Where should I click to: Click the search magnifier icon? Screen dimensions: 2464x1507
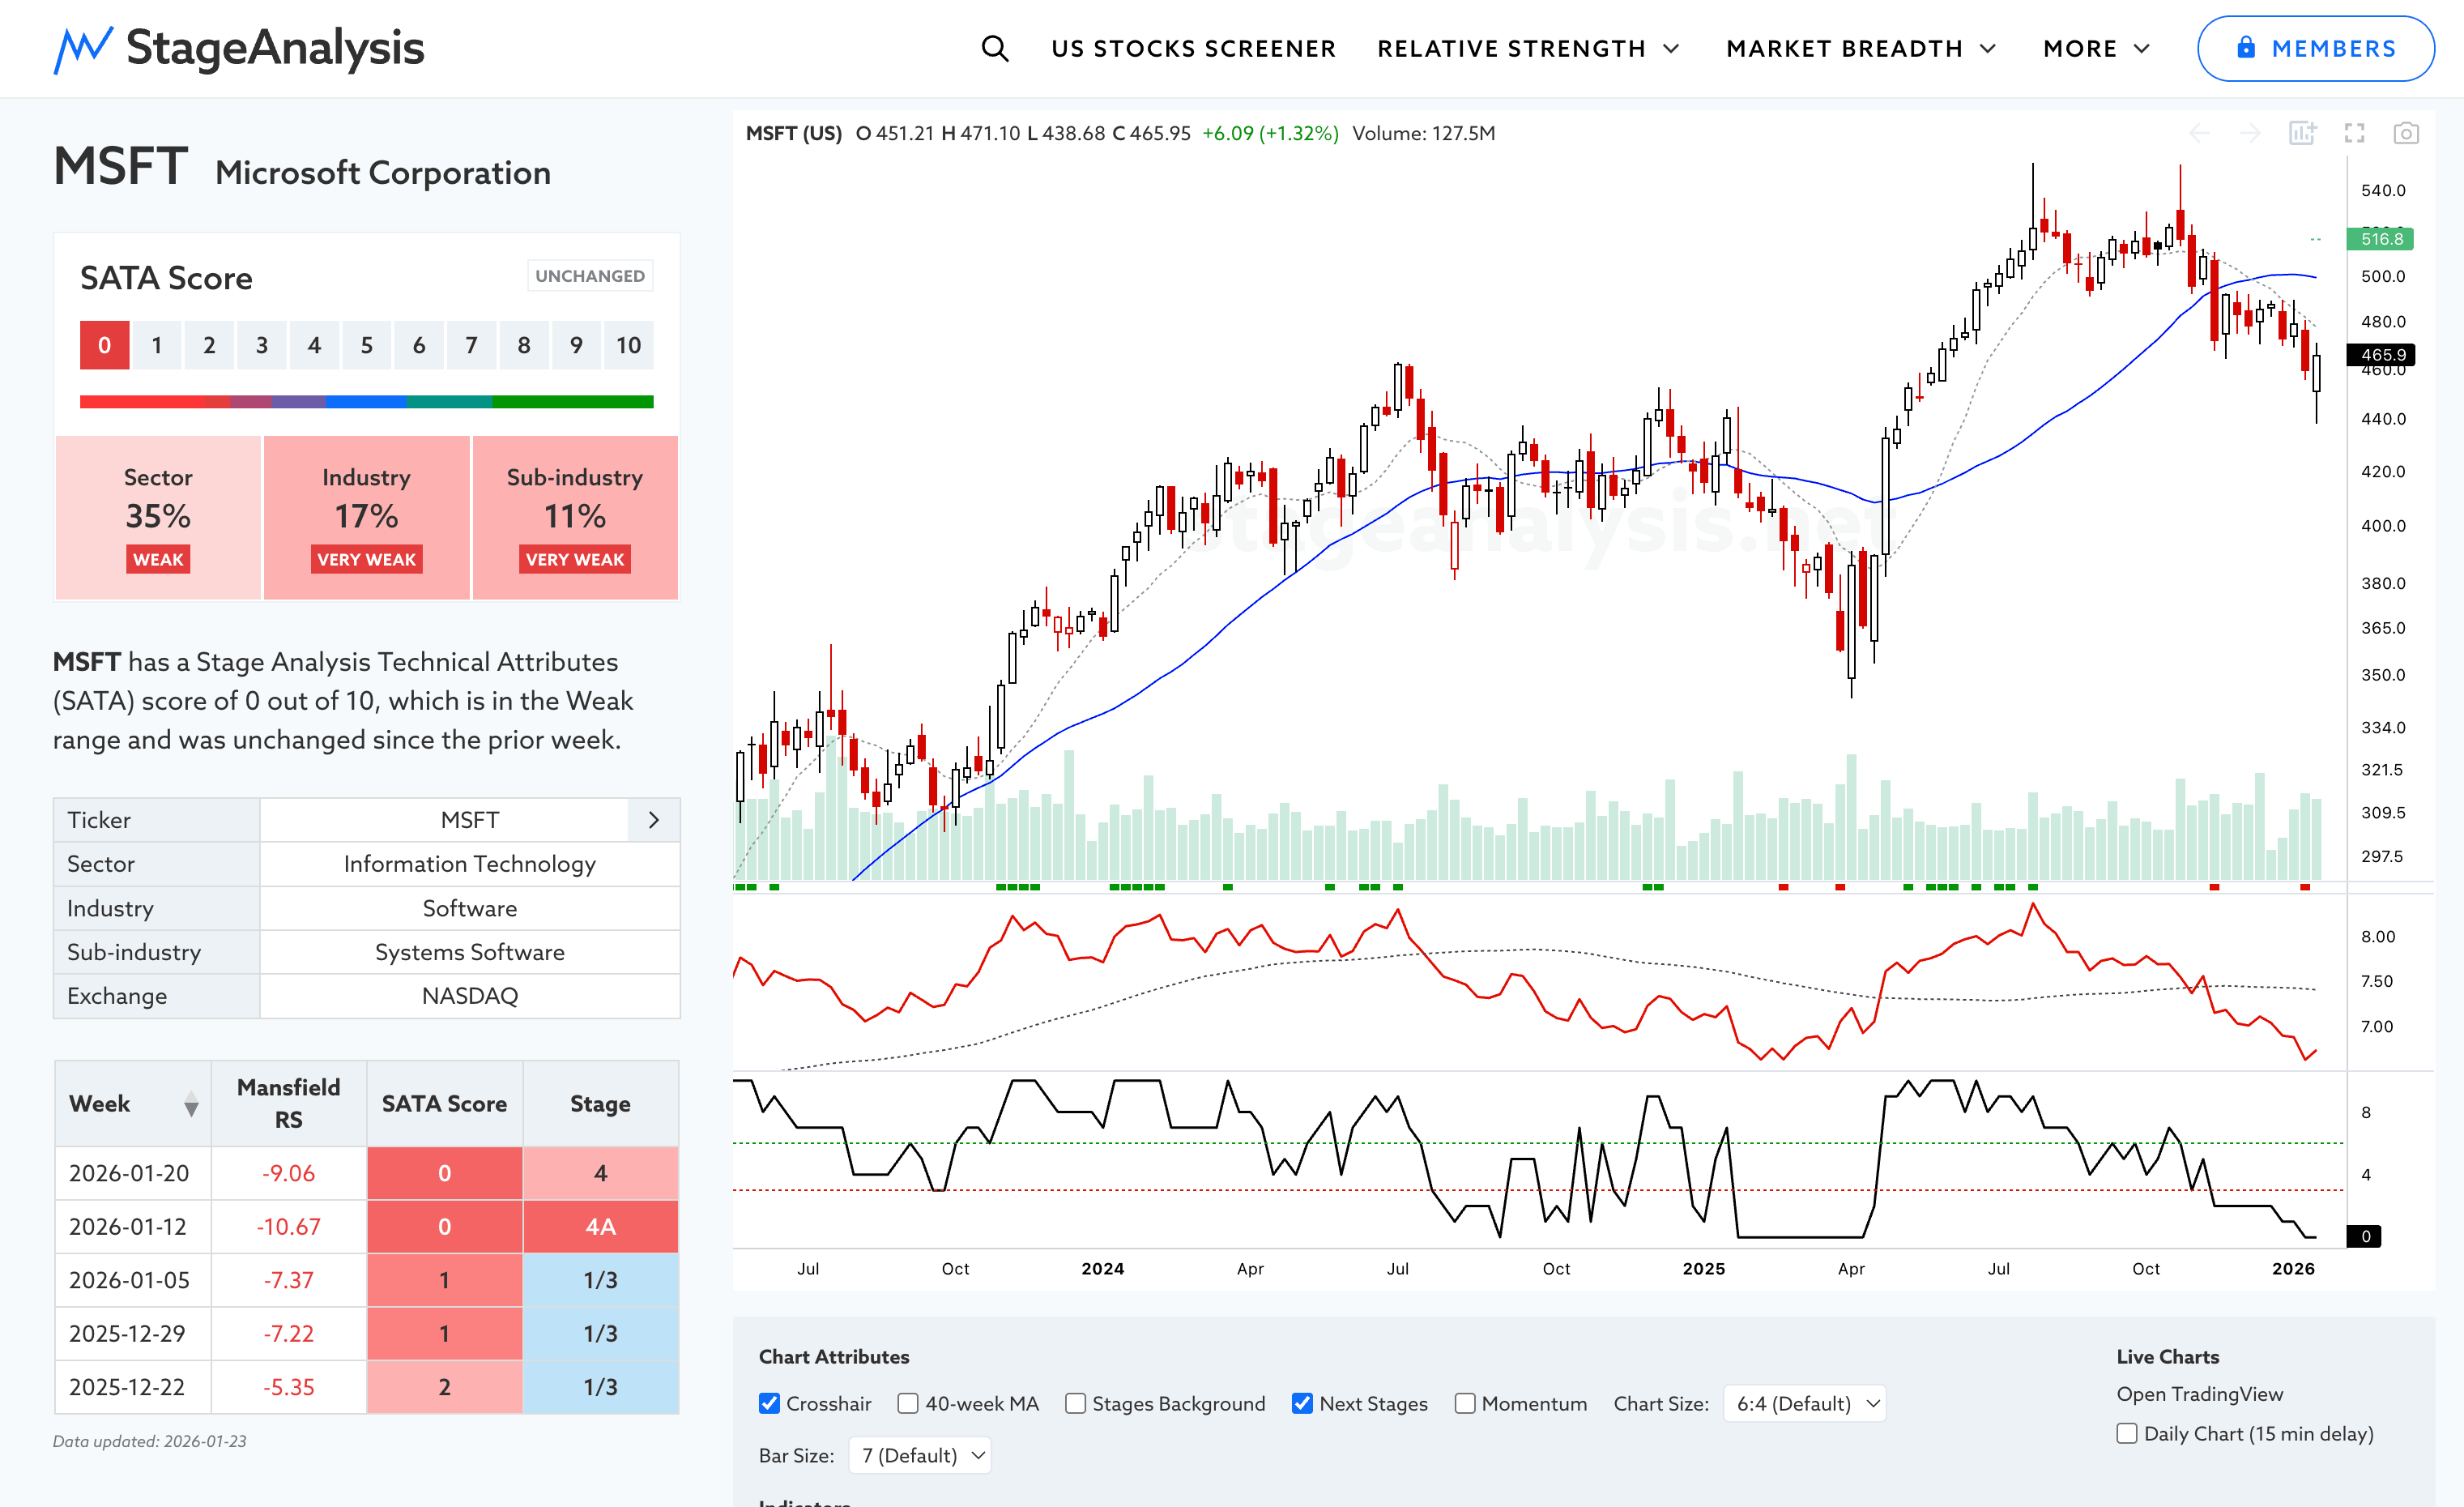pyautogui.click(x=994, y=48)
